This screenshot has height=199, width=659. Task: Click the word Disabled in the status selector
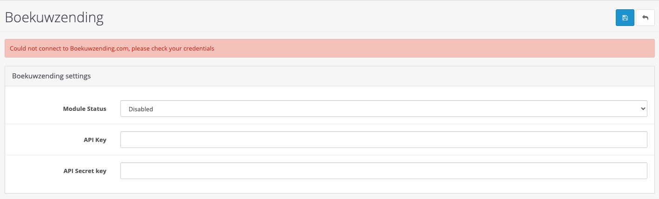[x=141, y=109]
